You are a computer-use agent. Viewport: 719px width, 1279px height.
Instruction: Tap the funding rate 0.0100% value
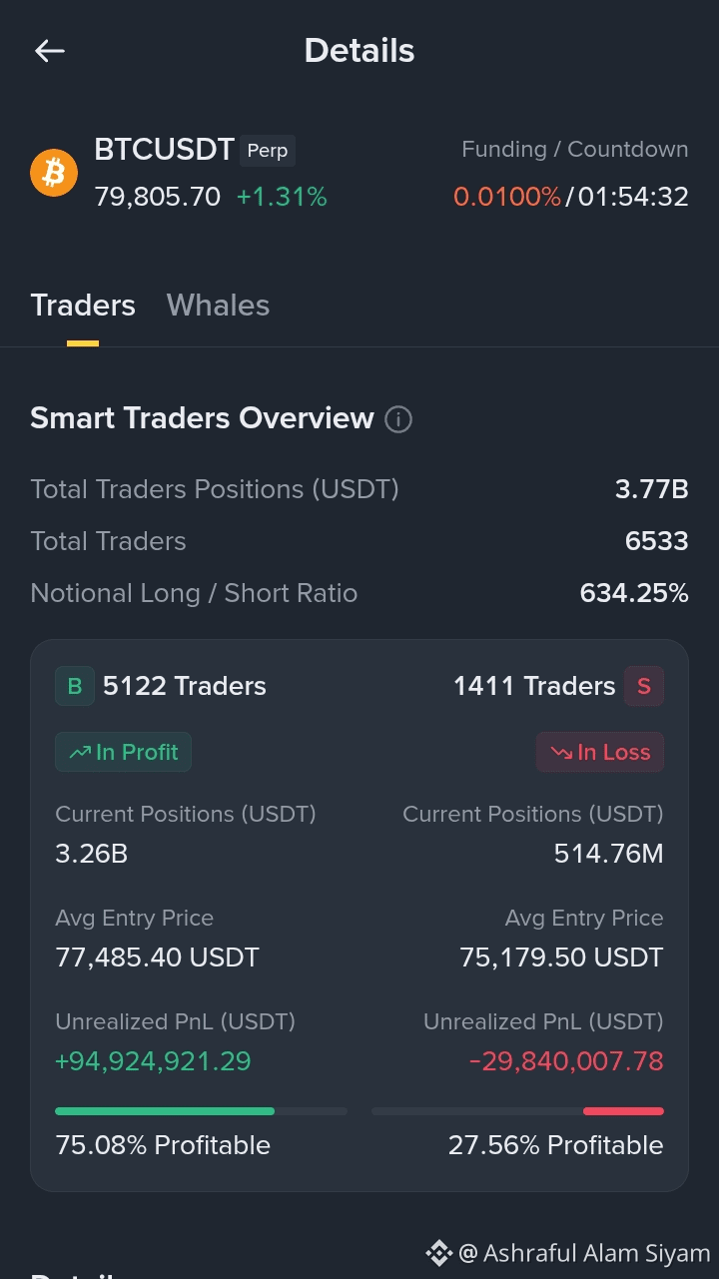(x=507, y=197)
